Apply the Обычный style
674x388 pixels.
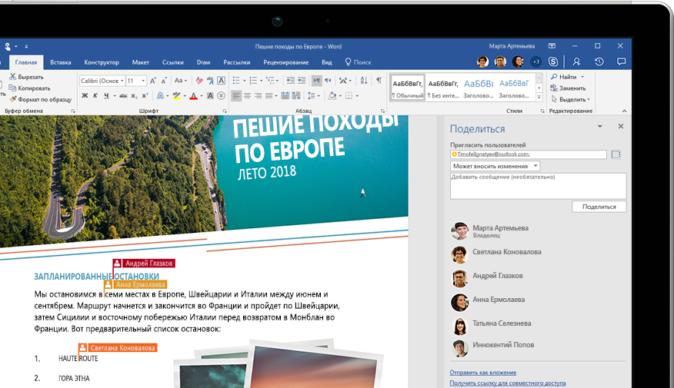pos(408,87)
